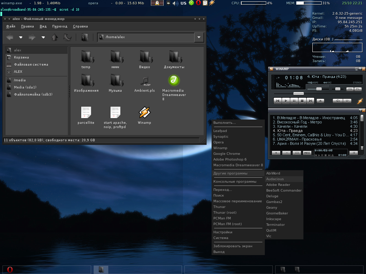The width and height of the screenshot is (366, 274).
Task: Go up to parent folder
Action: tap(55, 37)
